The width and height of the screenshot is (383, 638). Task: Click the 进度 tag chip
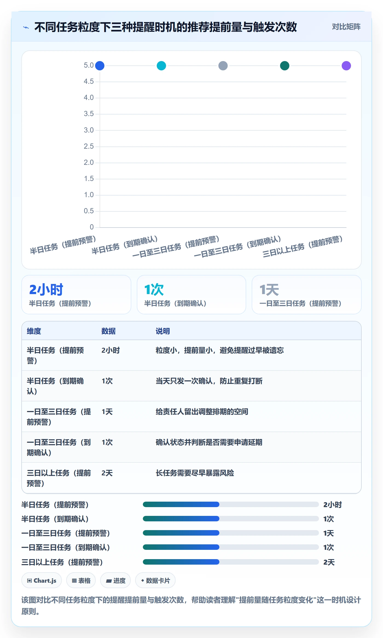[x=115, y=580]
